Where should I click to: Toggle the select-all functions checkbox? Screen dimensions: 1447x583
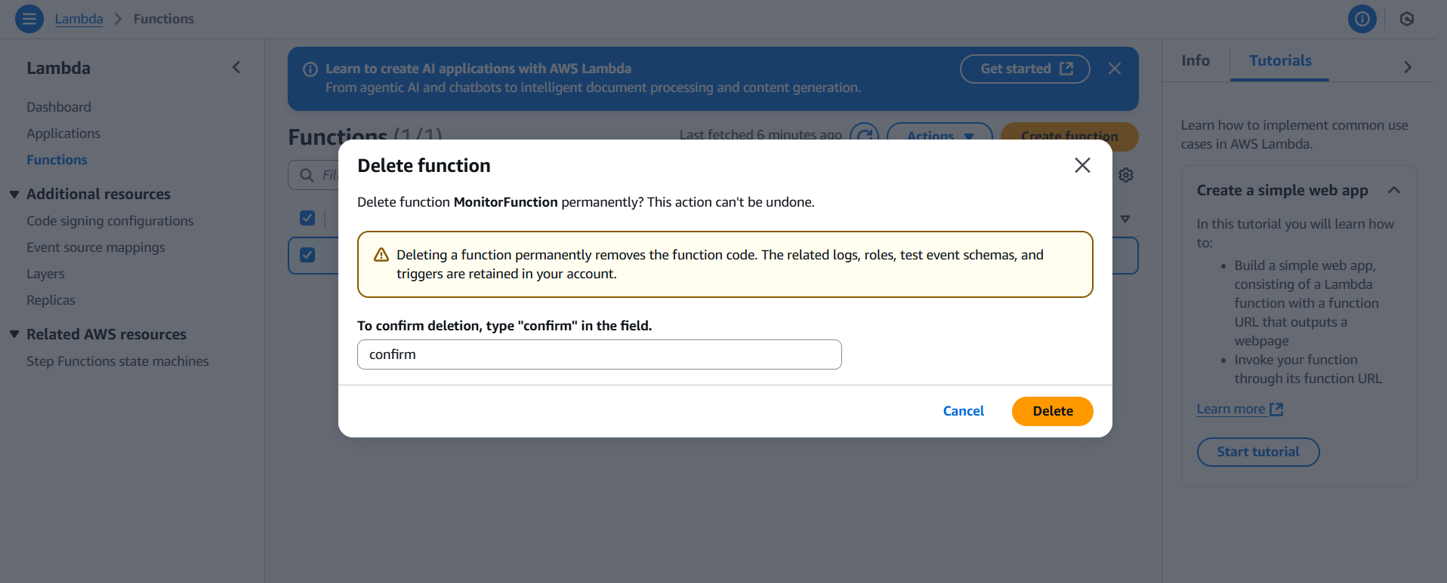coord(307,218)
